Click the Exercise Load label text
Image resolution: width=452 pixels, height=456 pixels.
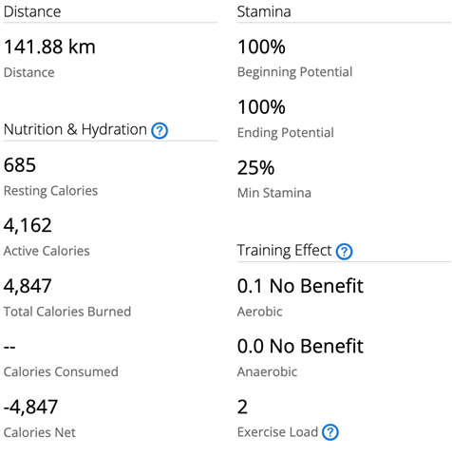(x=277, y=432)
